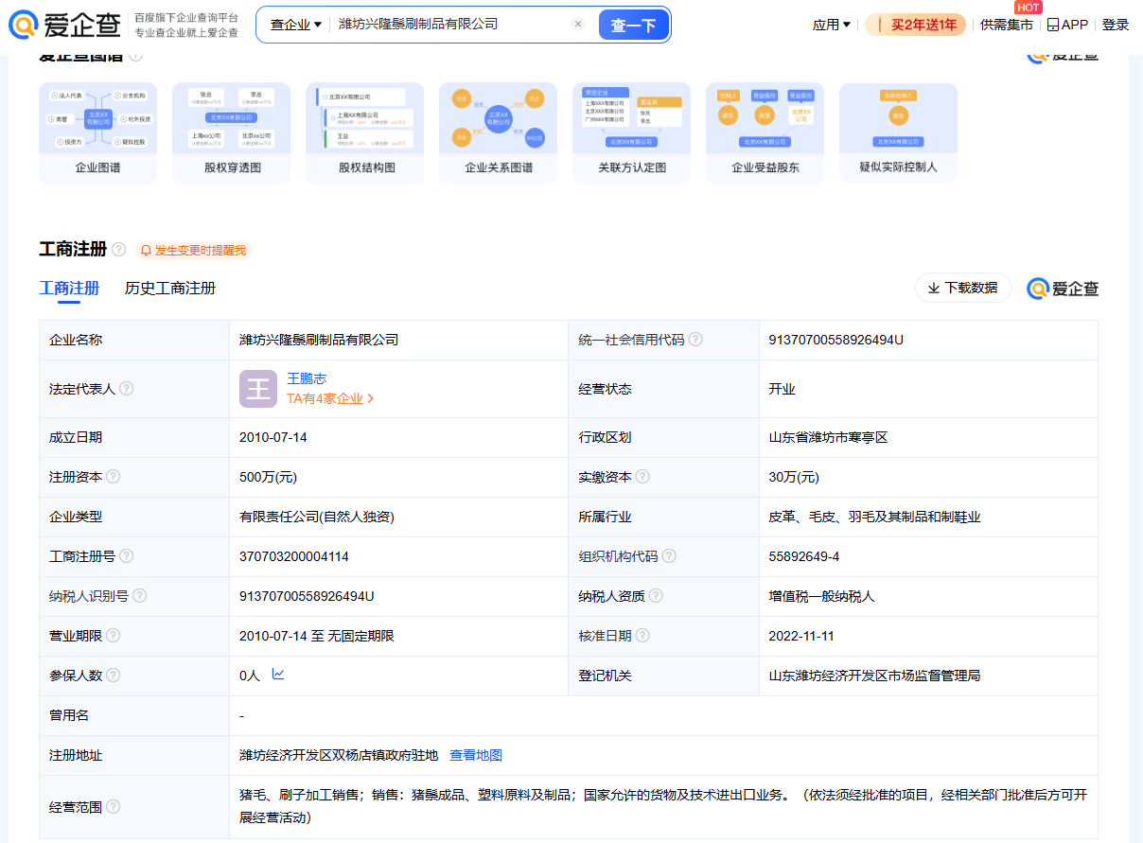The image size is (1143, 843).
Task: Clear the search box with X icon
Action: click(578, 25)
